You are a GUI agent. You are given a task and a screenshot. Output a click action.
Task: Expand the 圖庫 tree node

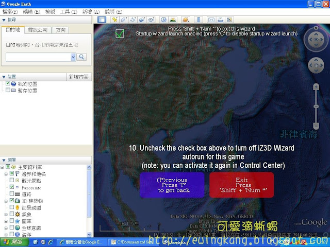coord(6,221)
